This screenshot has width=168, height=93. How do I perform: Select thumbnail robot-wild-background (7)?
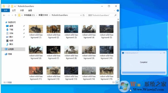[x=53, y=50]
